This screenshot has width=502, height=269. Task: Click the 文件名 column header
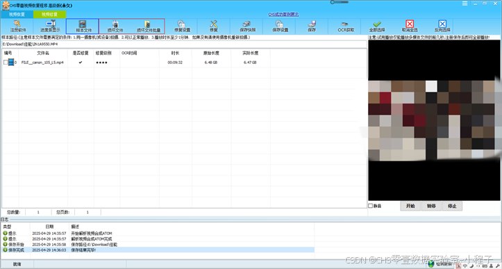click(43, 53)
